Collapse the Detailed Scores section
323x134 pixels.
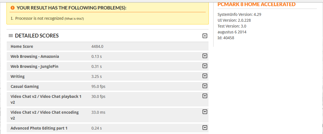(x=205, y=36)
